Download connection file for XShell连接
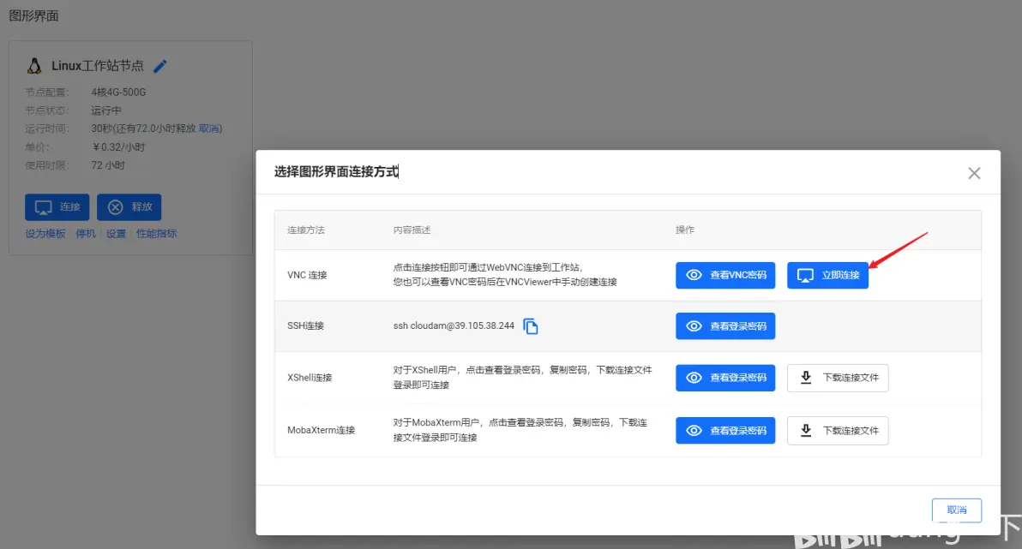The height and width of the screenshot is (549, 1022). [838, 378]
